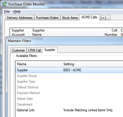Click the Supplier Name column header
Screen dimensions: 123x117
tap(64, 32)
